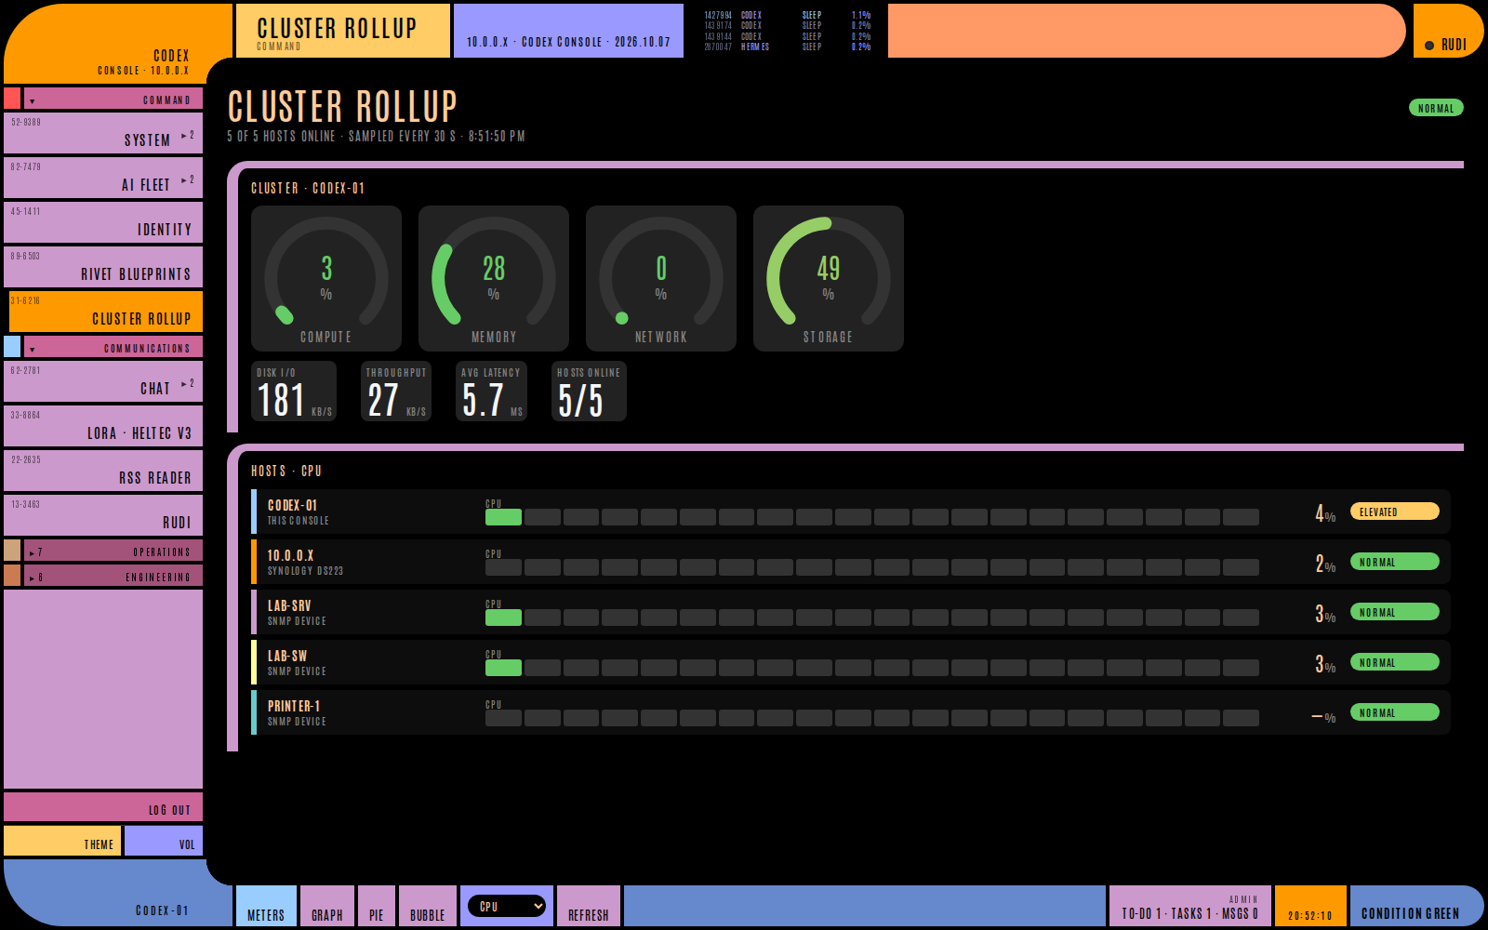Expand the Chat submenu arrow

188,384
